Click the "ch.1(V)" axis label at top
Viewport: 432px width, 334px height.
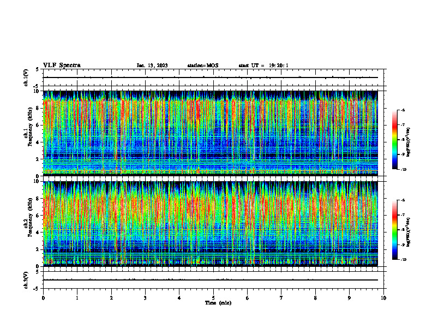[26, 77]
